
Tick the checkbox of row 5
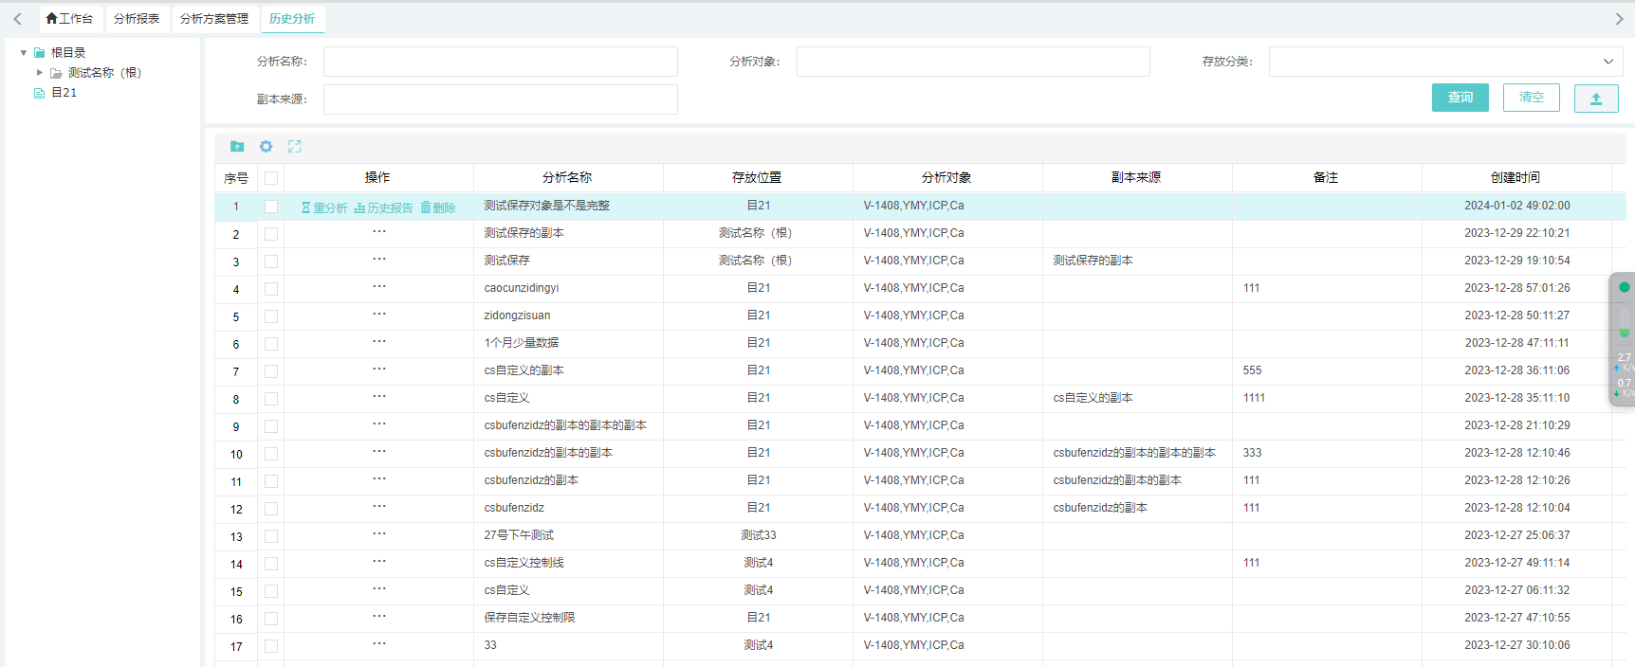coord(271,316)
